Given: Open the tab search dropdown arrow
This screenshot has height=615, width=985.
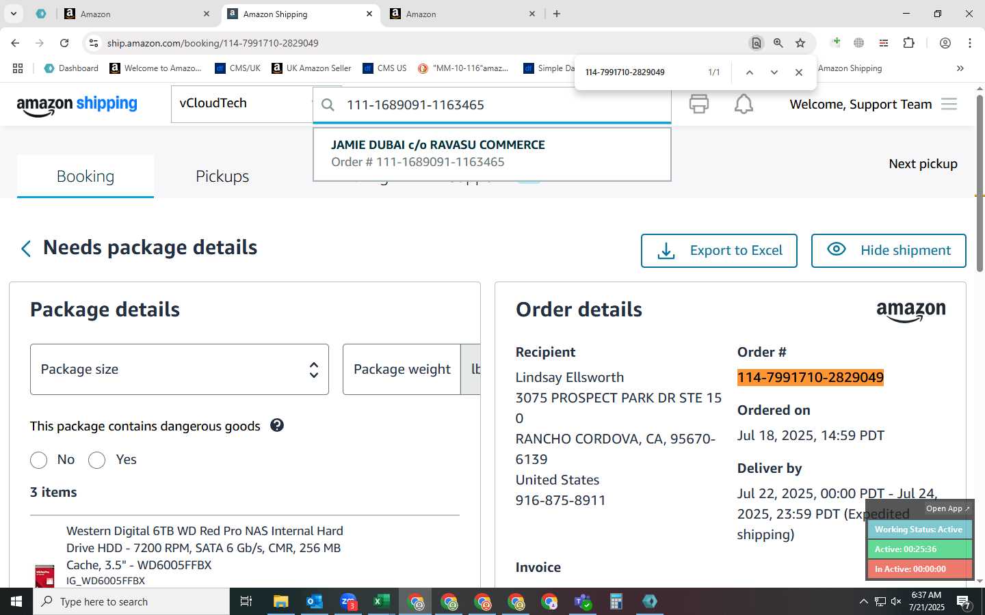Looking at the screenshot, I should (x=13, y=14).
